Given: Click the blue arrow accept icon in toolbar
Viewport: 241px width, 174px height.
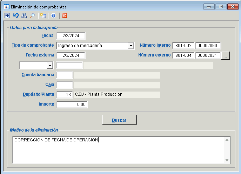Looking at the screenshot, I should point(7,16).
